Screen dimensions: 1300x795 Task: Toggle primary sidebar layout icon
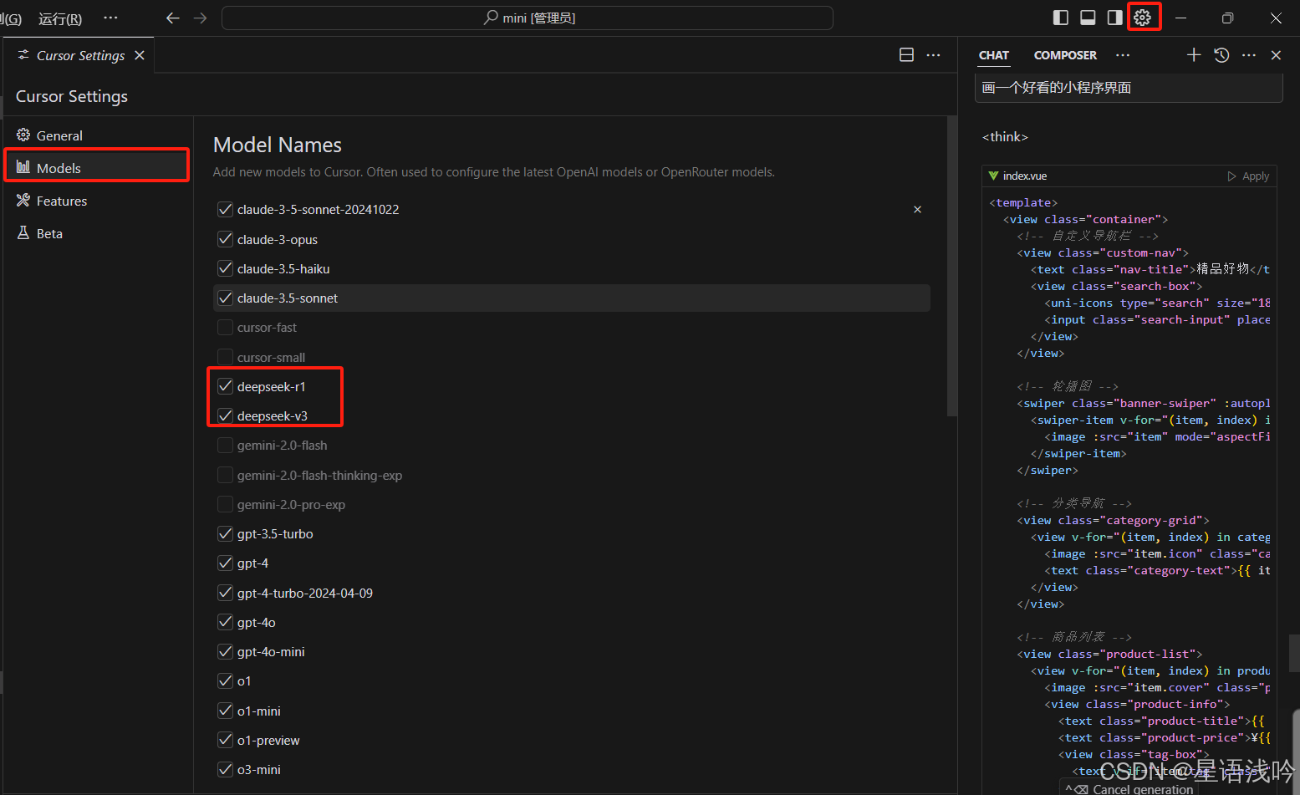click(x=1061, y=18)
